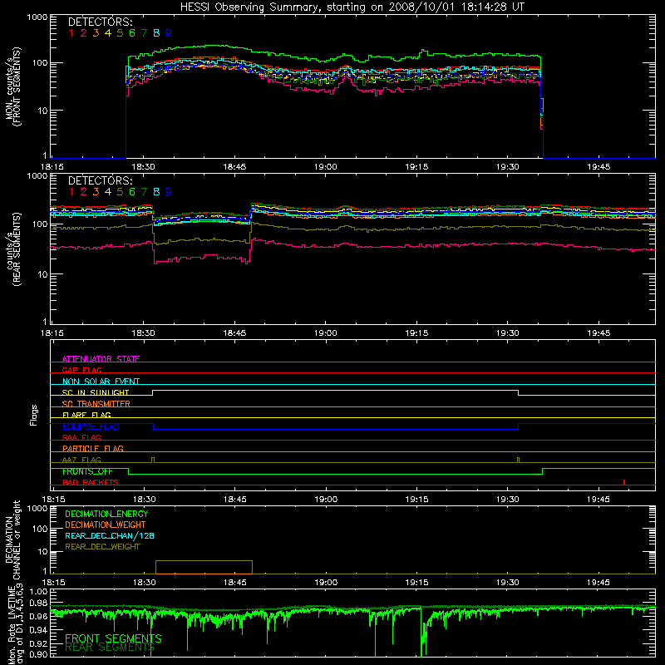Pick detector number 4 in the rear segments legend

(108, 192)
